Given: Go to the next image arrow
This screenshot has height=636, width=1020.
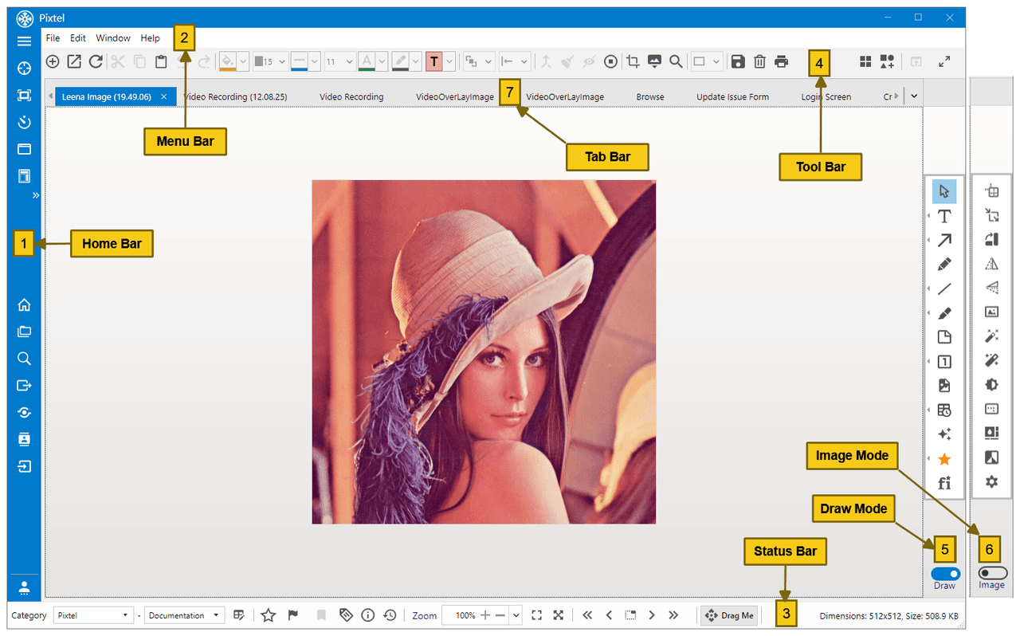Looking at the screenshot, I should coord(652,615).
